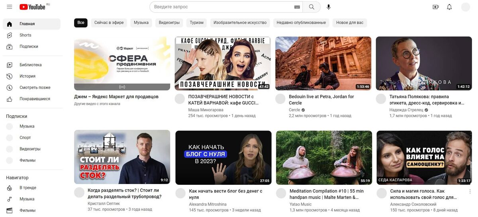Image resolution: width=478 pixels, height=217 pixels.
Task: Open the hamburger guide menu
Action: click(x=10, y=7)
